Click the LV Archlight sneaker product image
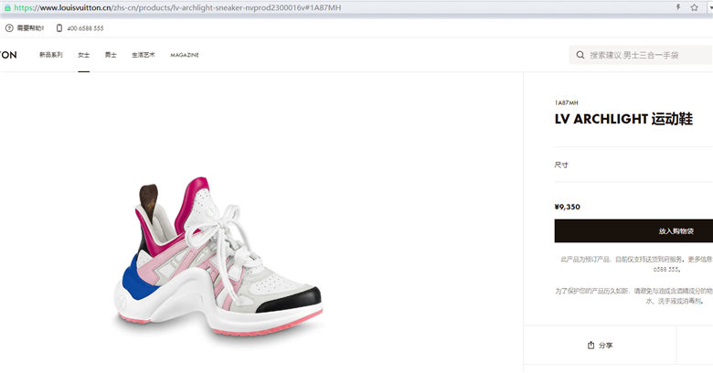Screen dimensions: 713x373 coord(218,259)
